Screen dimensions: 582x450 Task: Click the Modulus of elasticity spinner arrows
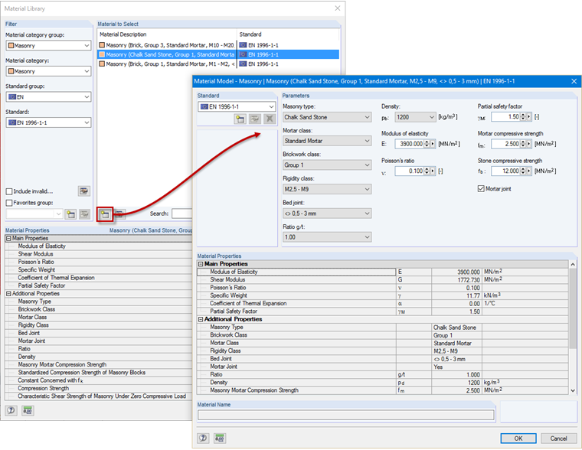[427, 144]
